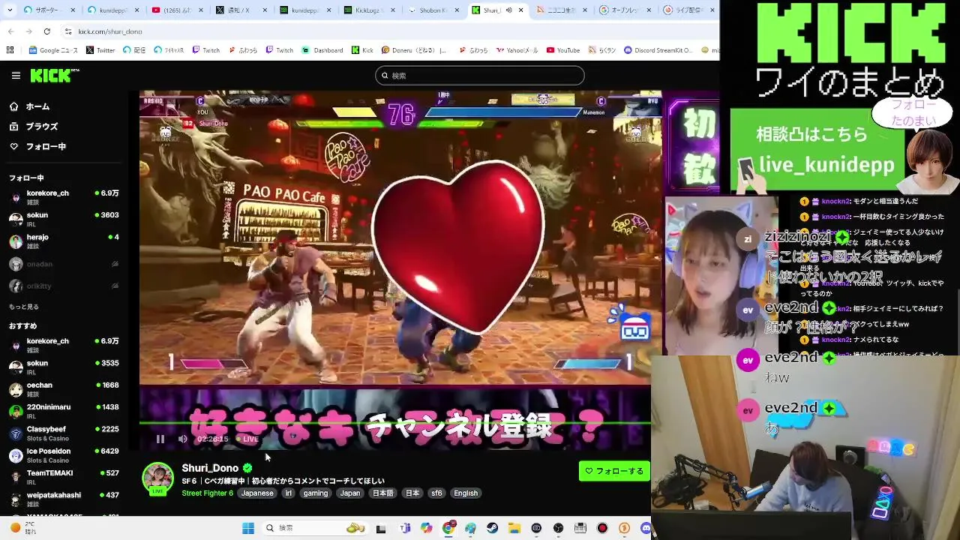Mute tab via Shuri tab speaker icon
Viewport: 960px width, 540px height.
click(508, 10)
